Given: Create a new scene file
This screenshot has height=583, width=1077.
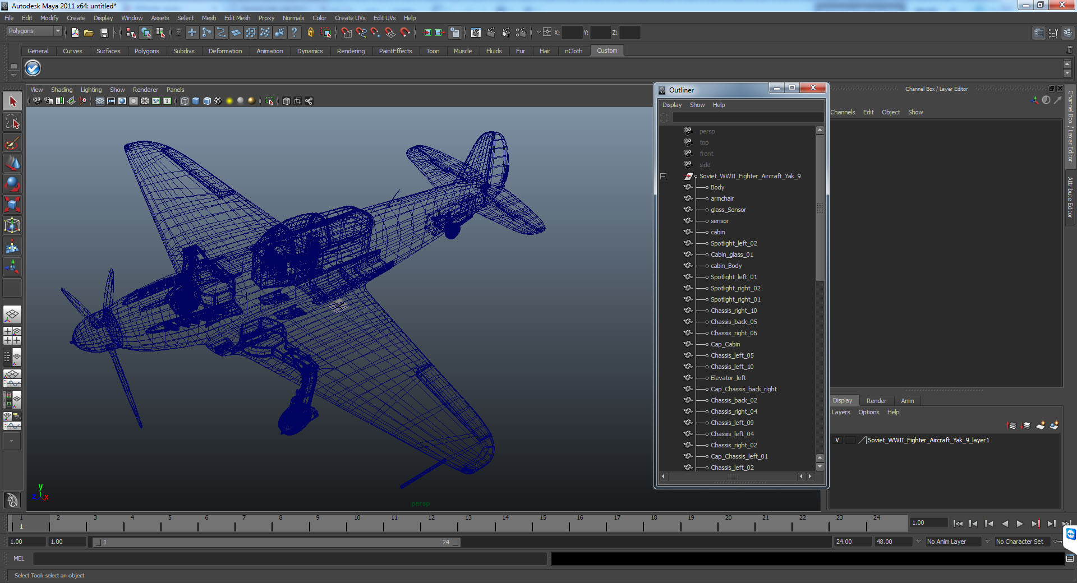Looking at the screenshot, I should tap(75, 33).
